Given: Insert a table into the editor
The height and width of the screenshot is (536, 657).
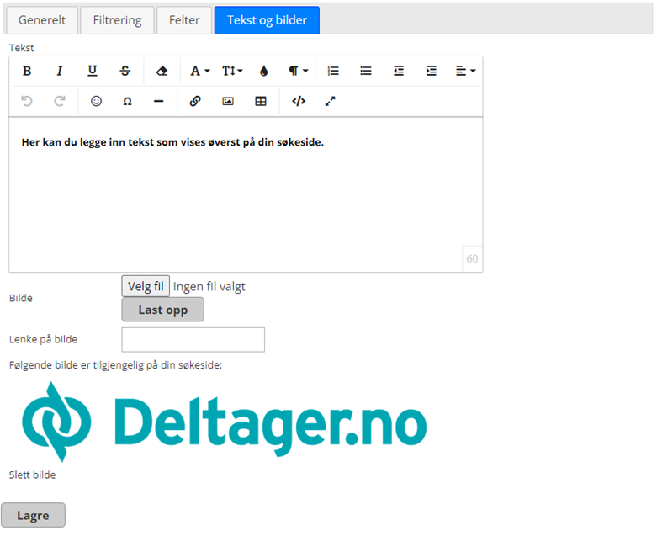Looking at the screenshot, I should 261,101.
